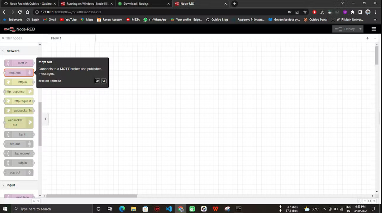Switch to Running on Windows Node-RED tab
This screenshot has height=213, width=382.
click(86, 4)
